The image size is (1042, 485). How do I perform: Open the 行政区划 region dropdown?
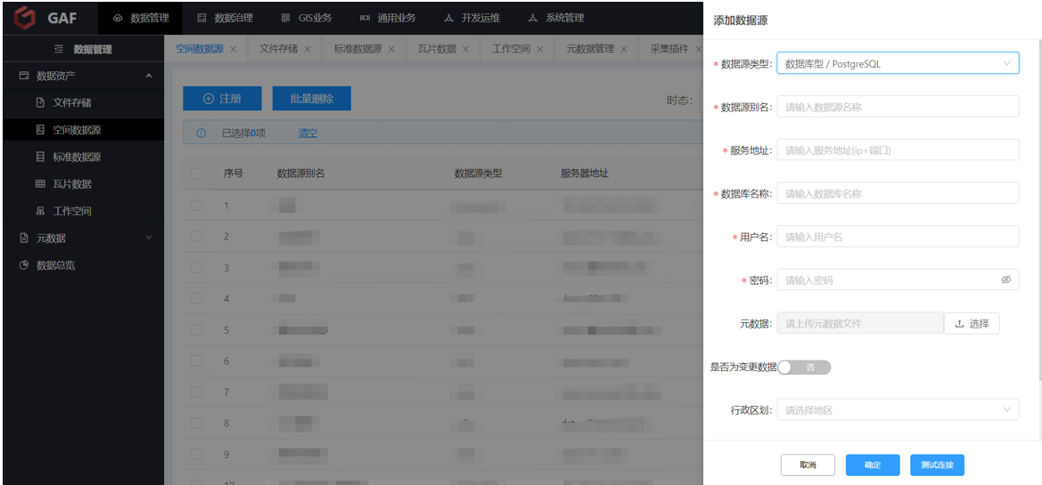[x=898, y=409]
